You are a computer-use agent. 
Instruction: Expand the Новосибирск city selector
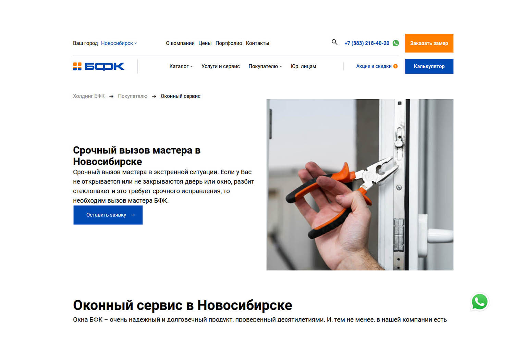(119, 43)
